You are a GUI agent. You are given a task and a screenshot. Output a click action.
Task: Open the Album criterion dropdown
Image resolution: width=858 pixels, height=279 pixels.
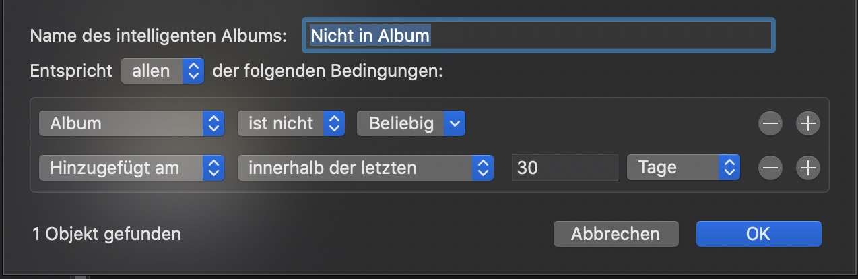tap(131, 123)
